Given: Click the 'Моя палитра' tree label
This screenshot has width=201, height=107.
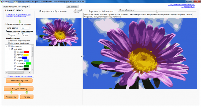Looking at the screenshot, I should tap(16, 46).
